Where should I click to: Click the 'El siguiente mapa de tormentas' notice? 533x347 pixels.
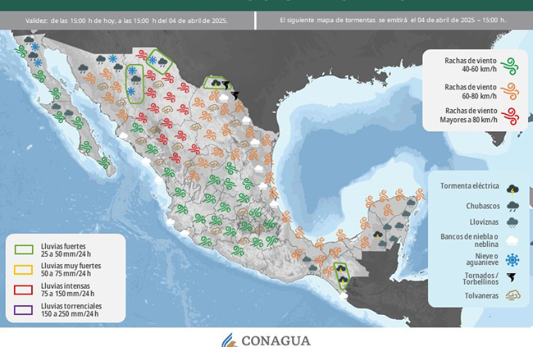point(392,18)
